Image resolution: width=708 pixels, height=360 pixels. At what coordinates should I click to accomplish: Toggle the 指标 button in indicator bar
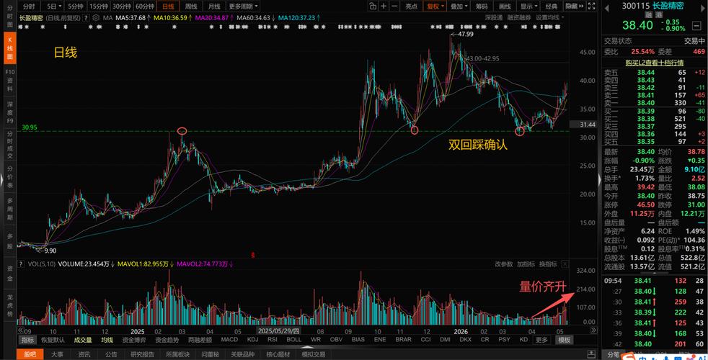pyautogui.click(x=28, y=339)
